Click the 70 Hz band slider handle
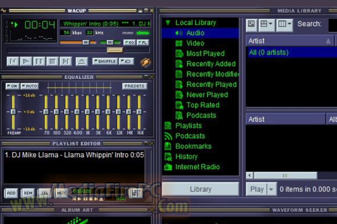The image size is (337, 224). [46, 112]
